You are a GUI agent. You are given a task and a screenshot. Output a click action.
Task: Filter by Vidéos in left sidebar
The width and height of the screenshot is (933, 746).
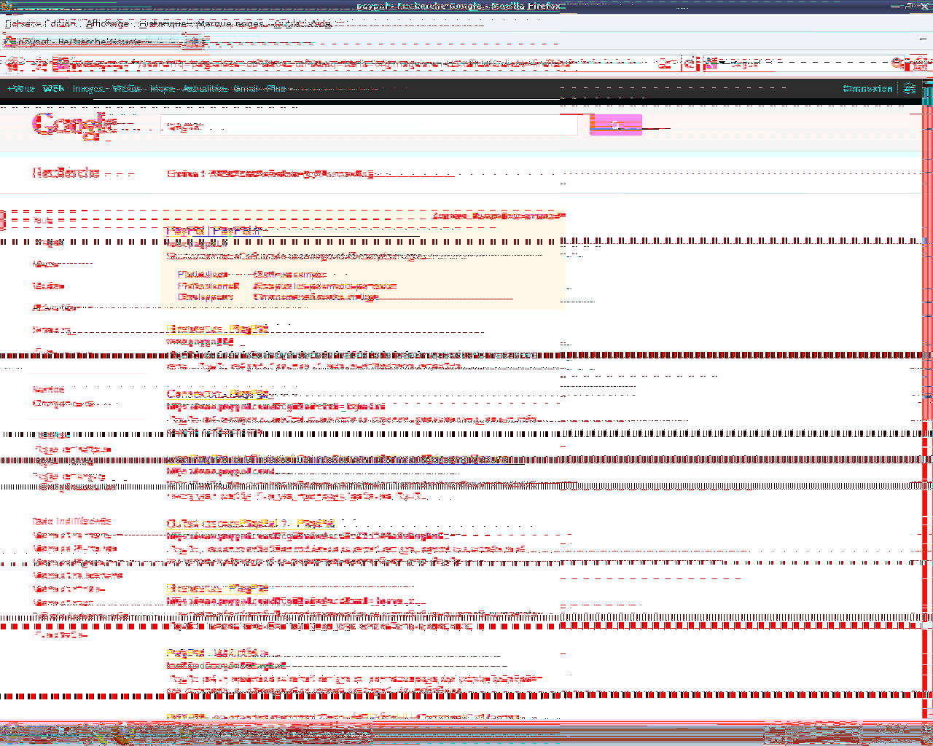point(49,286)
